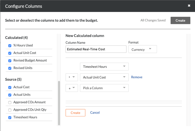Open the multiply operator dropdown
195x131 pixels.
tap(72, 77)
